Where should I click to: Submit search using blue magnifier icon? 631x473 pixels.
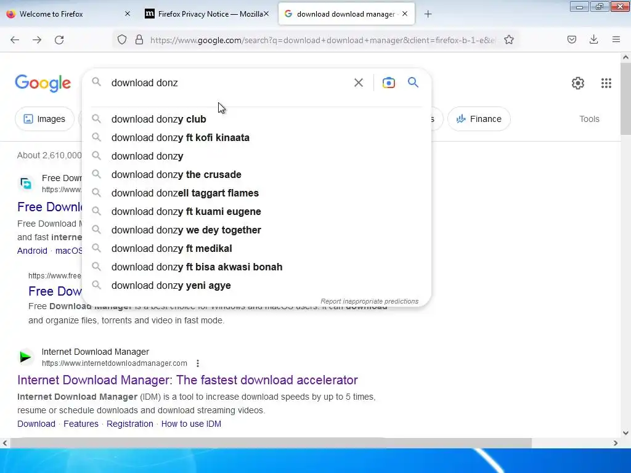[x=413, y=83]
